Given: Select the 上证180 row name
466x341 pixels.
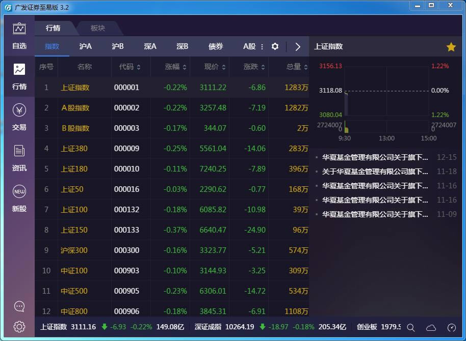Looking at the screenshot, I should (74, 169).
